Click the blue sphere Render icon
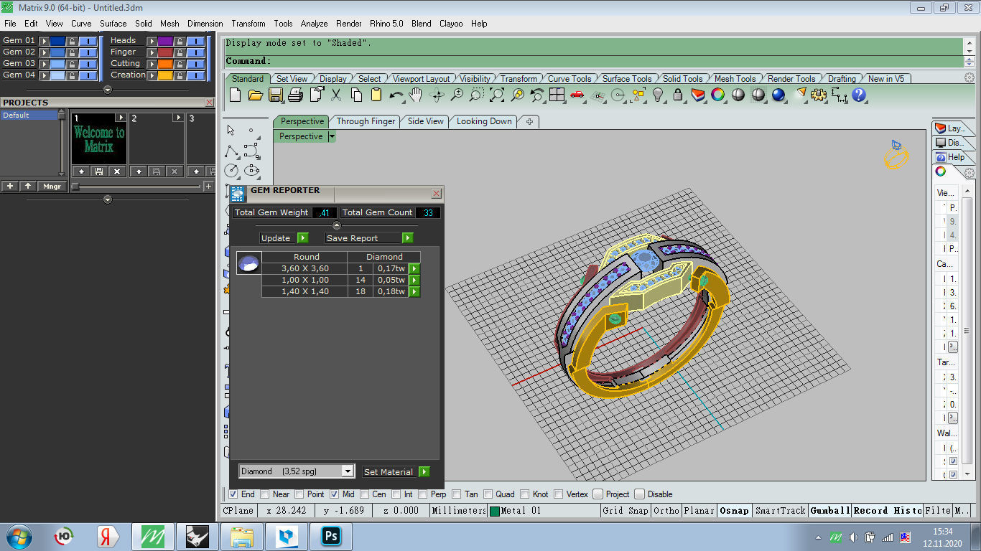The height and width of the screenshot is (551, 981). click(x=778, y=95)
